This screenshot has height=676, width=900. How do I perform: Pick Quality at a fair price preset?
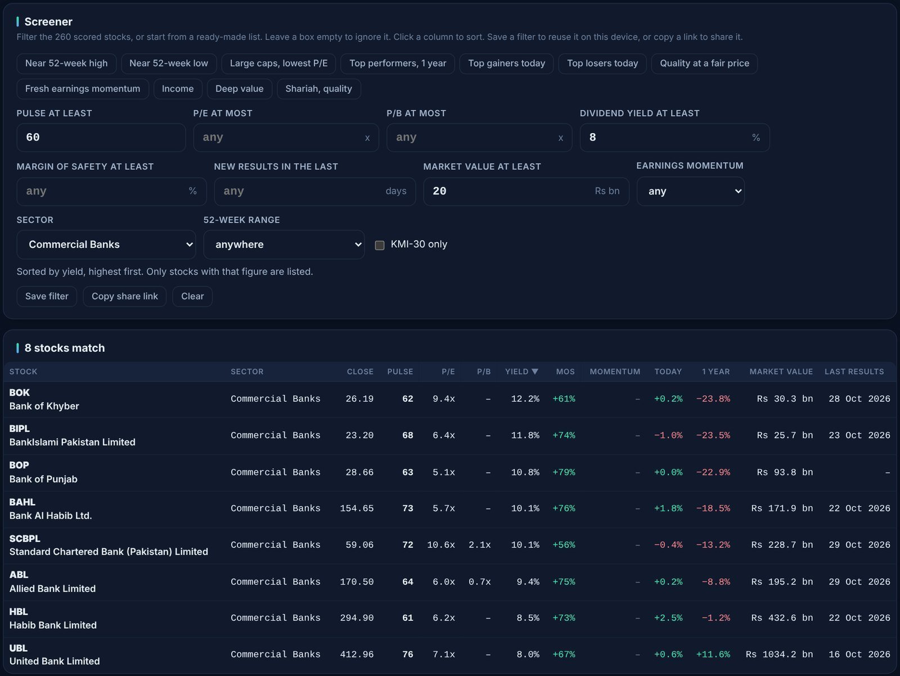pos(705,63)
